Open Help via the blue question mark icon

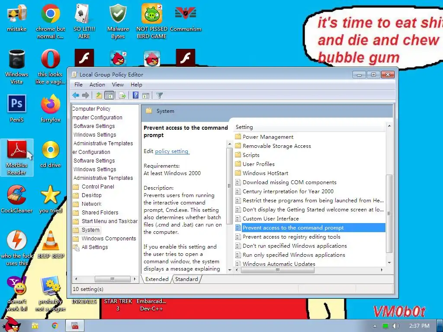135,96
